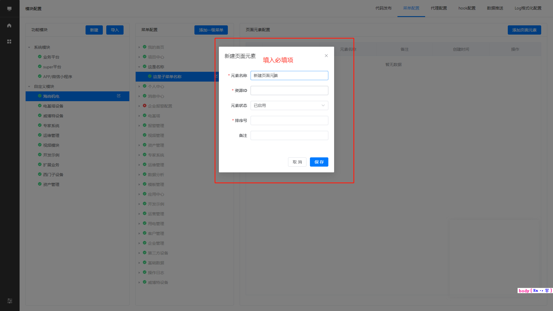553x311 pixels.
Task: Expand the 个人中心 menu node
Action: [x=139, y=86]
